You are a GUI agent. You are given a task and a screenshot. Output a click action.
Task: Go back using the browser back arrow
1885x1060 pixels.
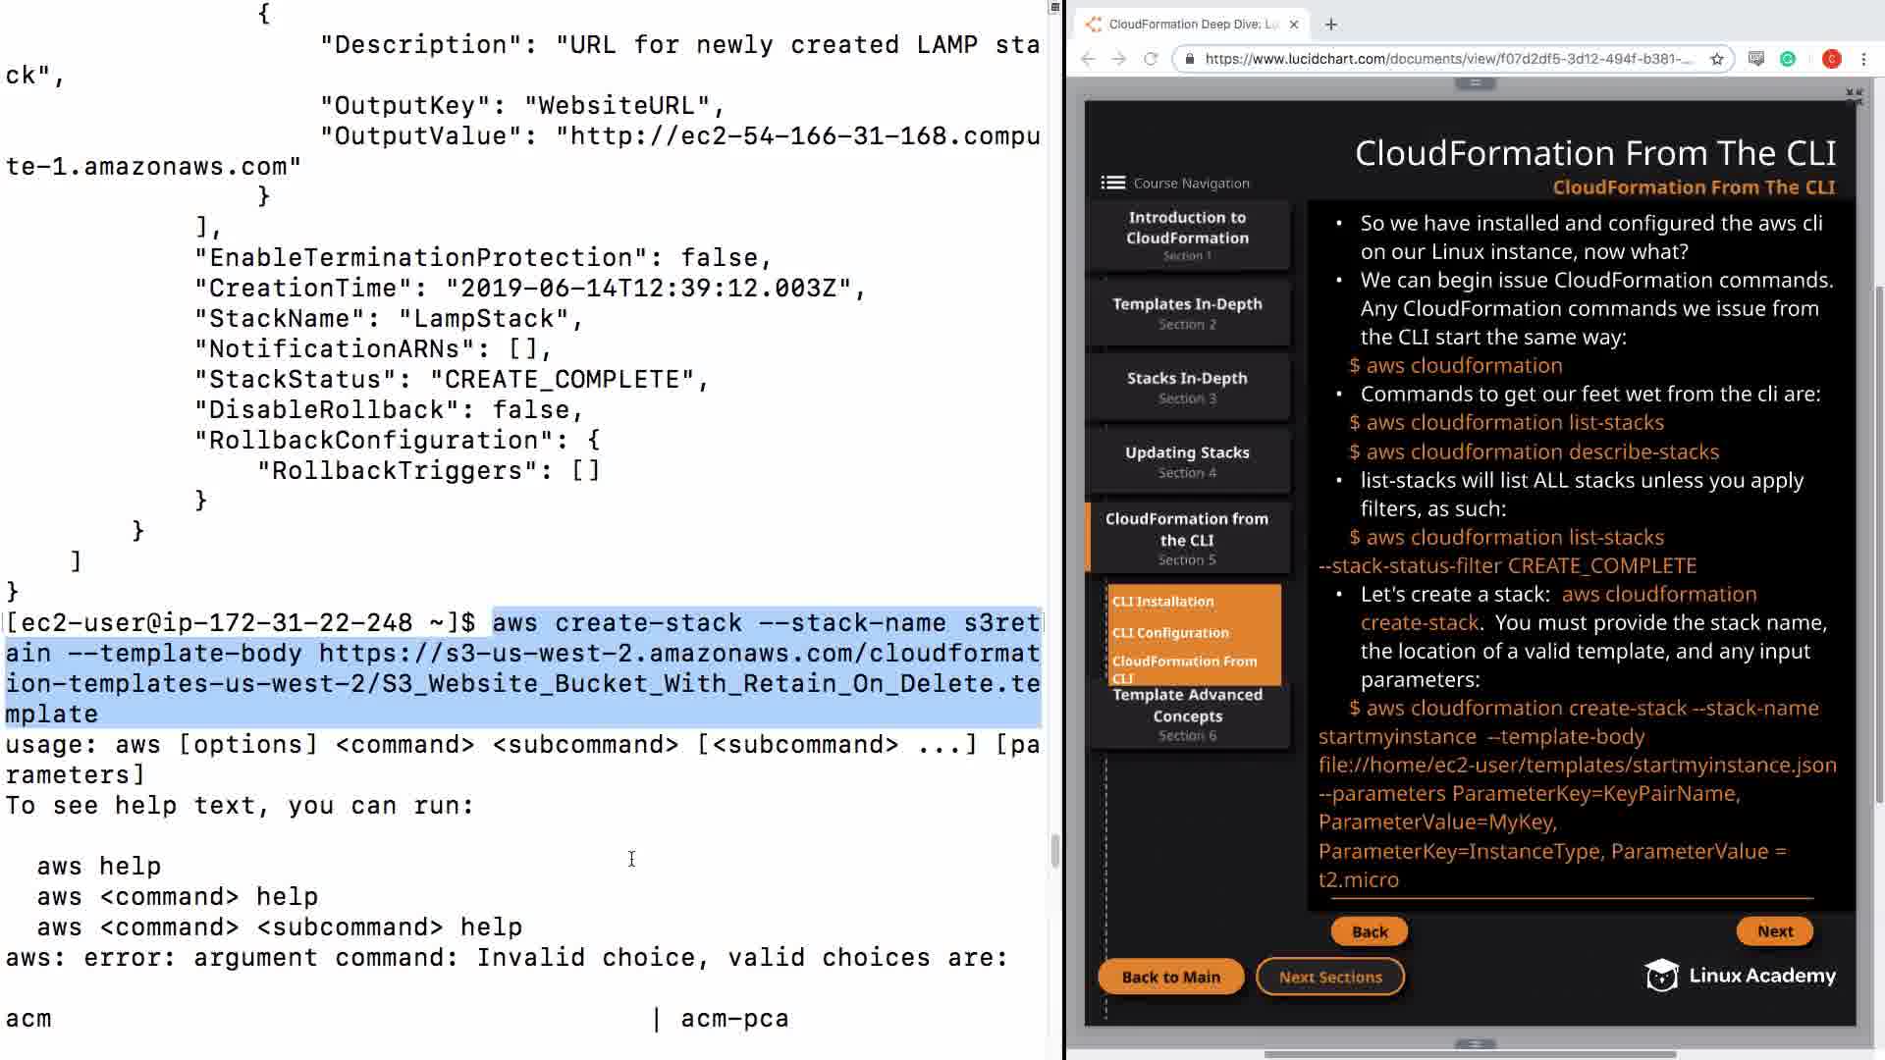1088,59
